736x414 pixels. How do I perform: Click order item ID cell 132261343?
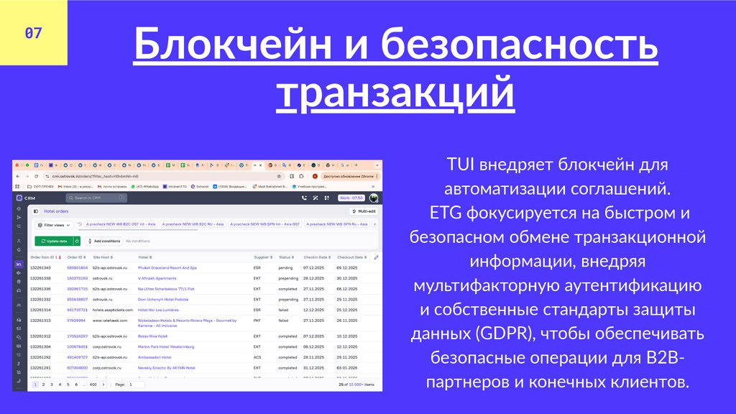click(x=40, y=268)
